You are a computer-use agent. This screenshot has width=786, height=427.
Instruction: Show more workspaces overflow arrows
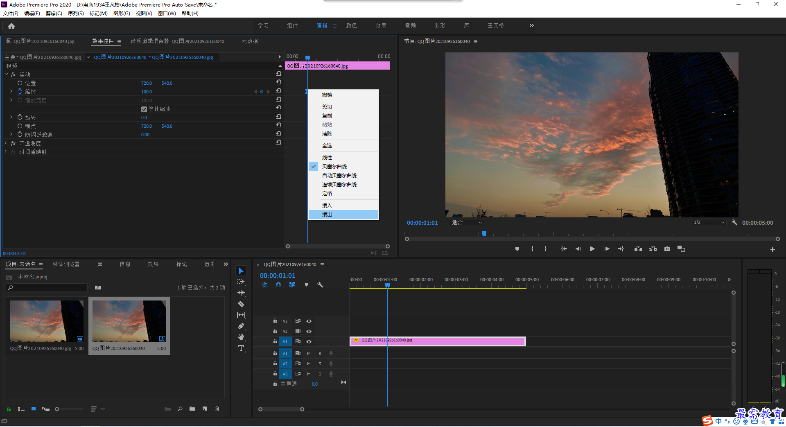pyautogui.click(x=531, y=25)
